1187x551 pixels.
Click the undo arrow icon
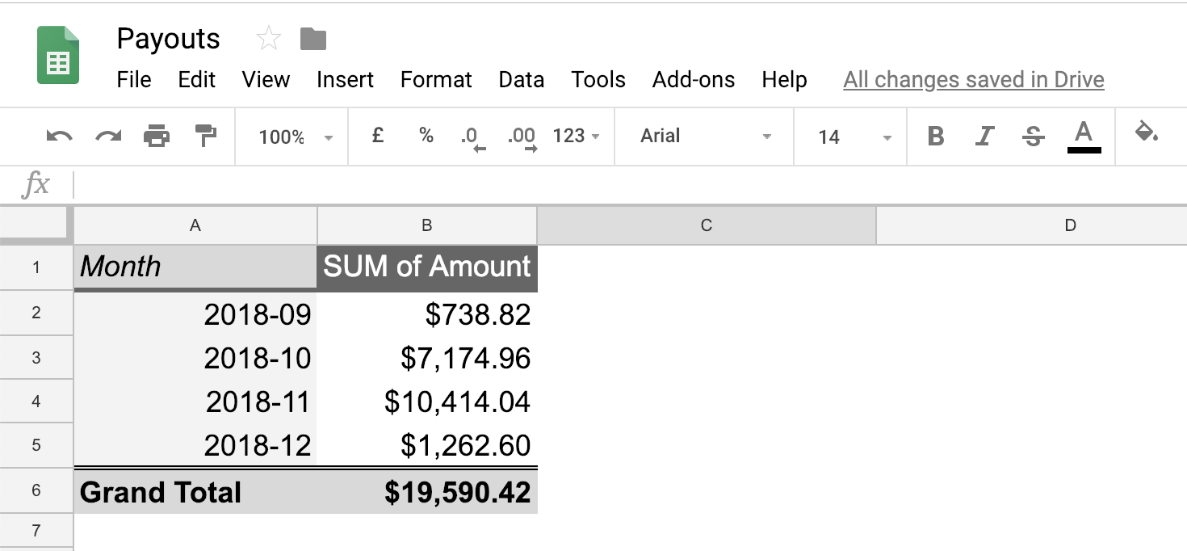60,137
